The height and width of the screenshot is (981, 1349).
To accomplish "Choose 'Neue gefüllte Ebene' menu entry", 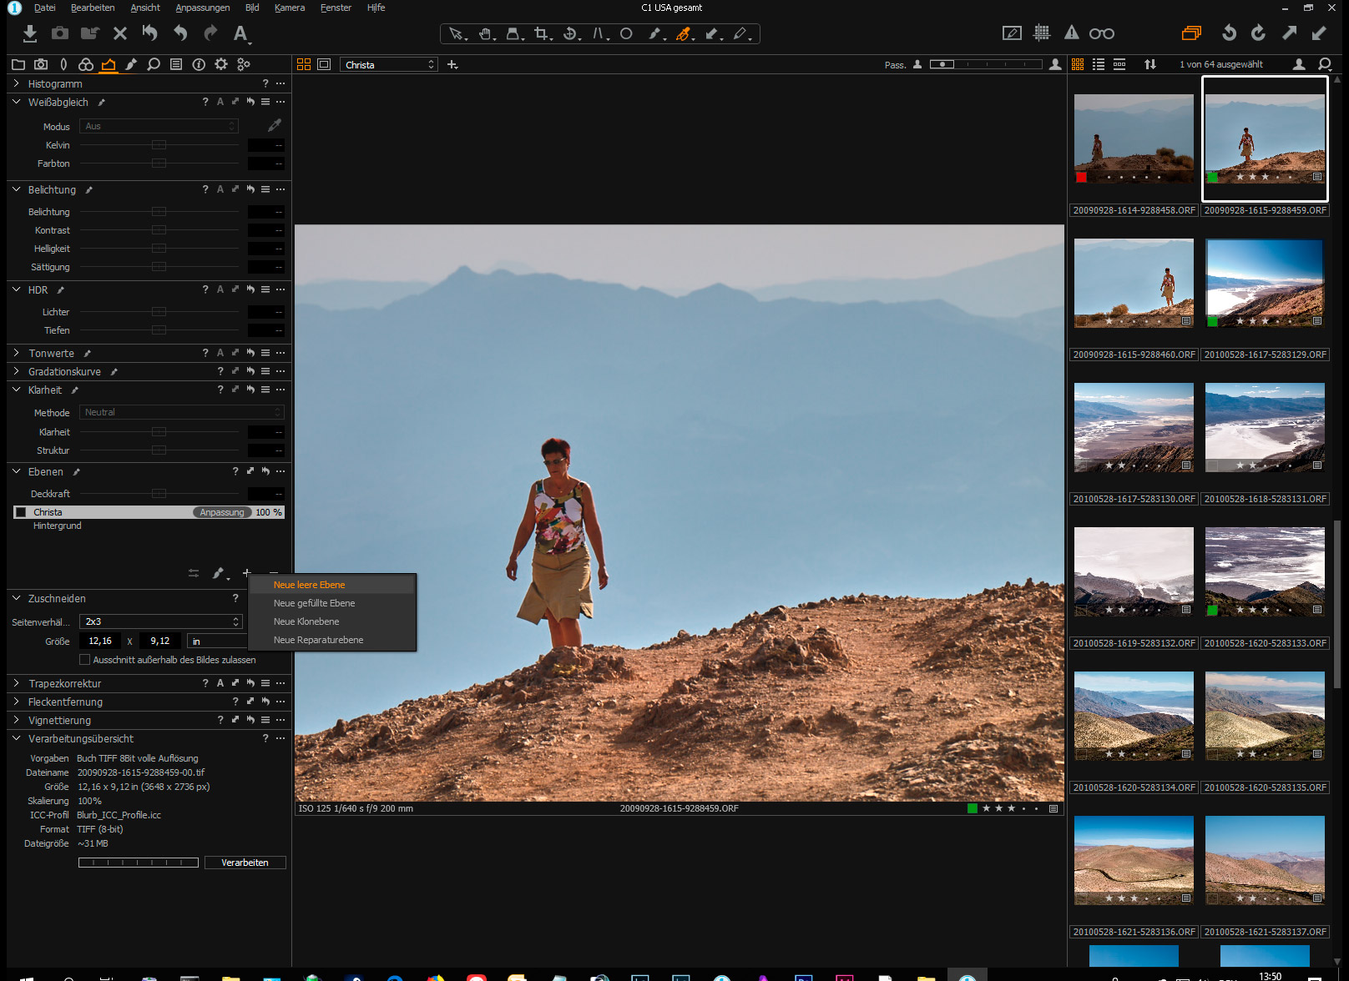I will tap(332, 603).
